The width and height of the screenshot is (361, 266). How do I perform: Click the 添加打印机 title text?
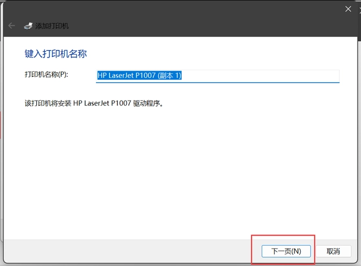[52, 26]
